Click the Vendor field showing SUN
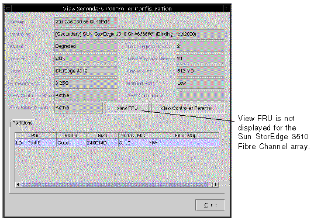The height and width of the screenshot is (221, 314). pyautogui.click(x=86, y=58)
